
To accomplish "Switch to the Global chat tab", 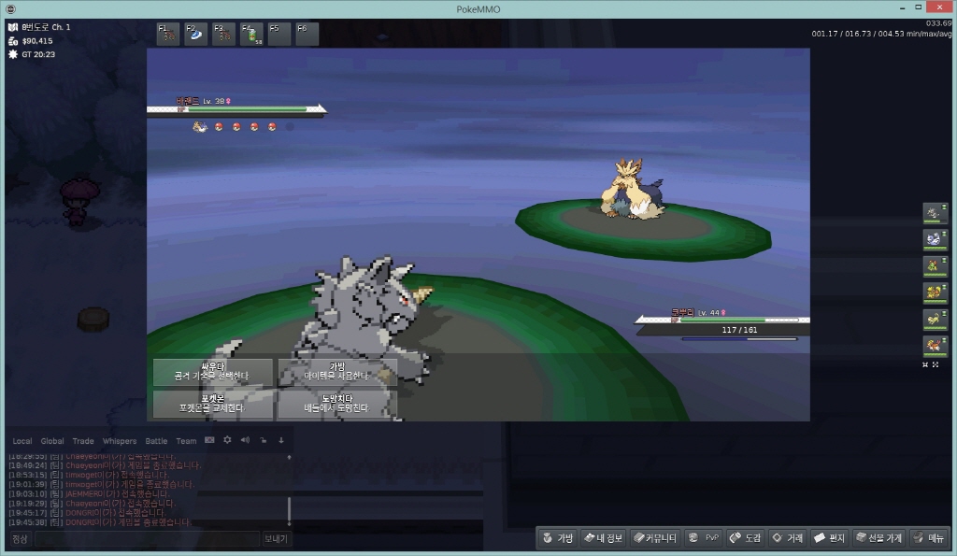I will 52,441.
